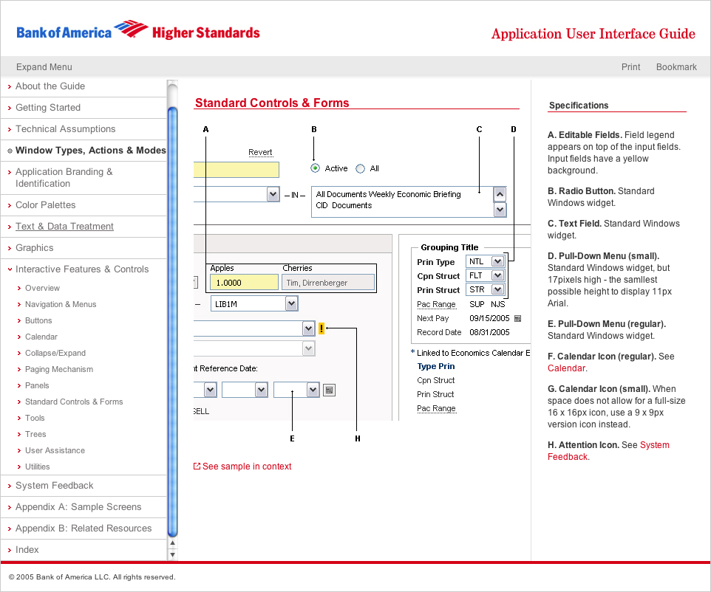
Task: Click the yellow attention exclamation icon
Action: pyautogui.click(x=322, y=328)
